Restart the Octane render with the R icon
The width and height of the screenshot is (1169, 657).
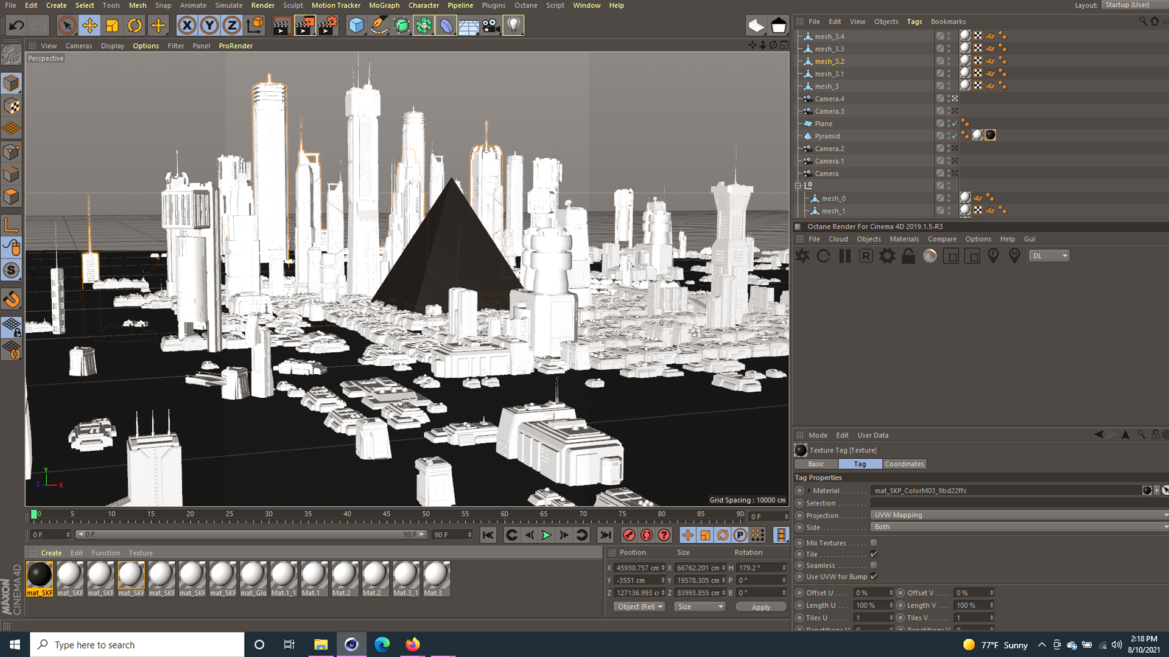coord(866,256)
